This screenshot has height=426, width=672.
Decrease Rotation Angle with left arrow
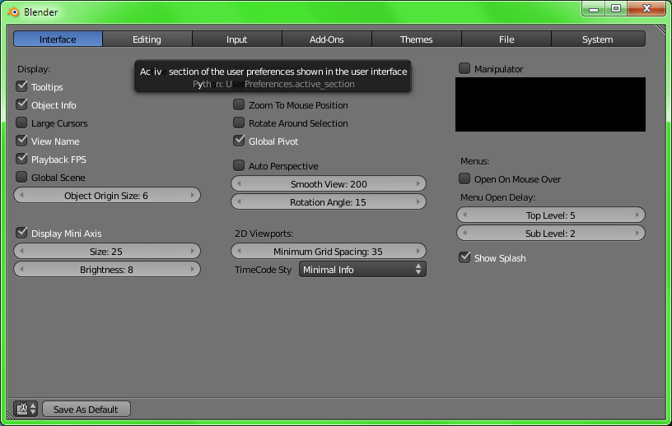(239, 201)
